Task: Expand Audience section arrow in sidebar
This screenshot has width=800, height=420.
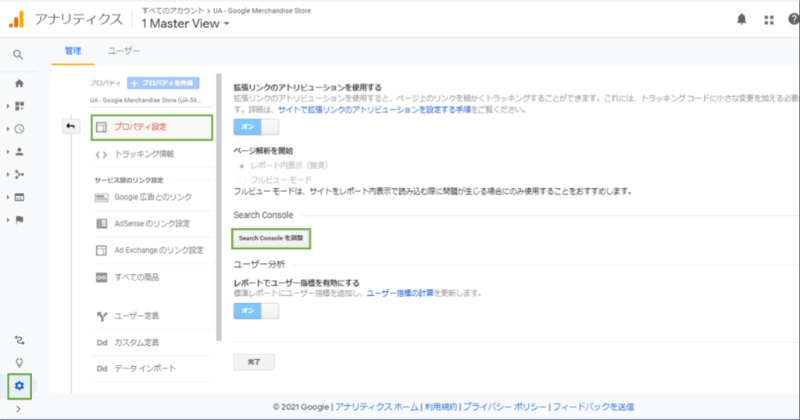Action: tap(8, 151)
